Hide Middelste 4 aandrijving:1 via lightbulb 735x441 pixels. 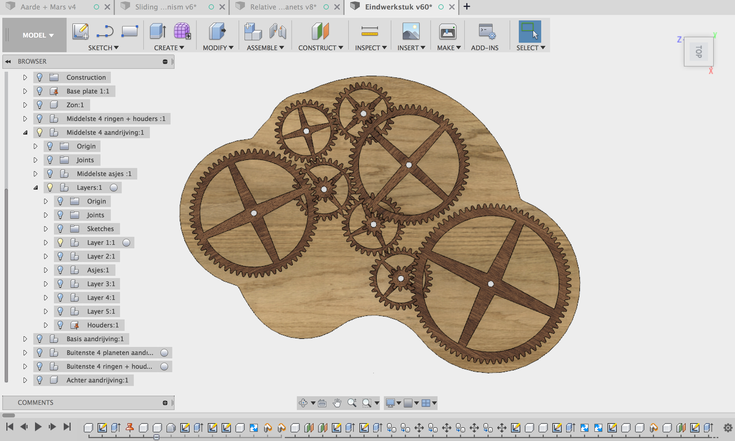tap(40, 132)
